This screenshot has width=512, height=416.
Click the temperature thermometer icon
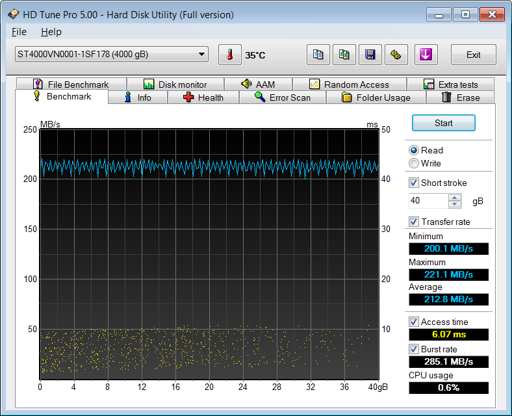click(229, 55)
